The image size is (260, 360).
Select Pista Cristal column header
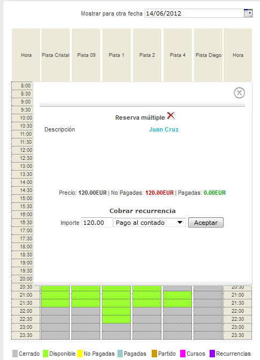click(56, 55)
